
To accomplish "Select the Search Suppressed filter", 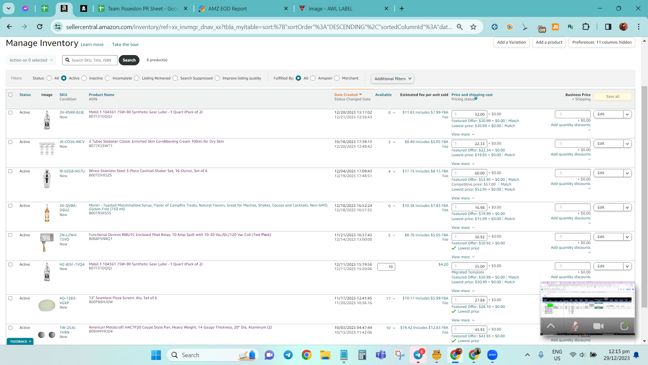I will pyautogui.click(x=175, y=78).
